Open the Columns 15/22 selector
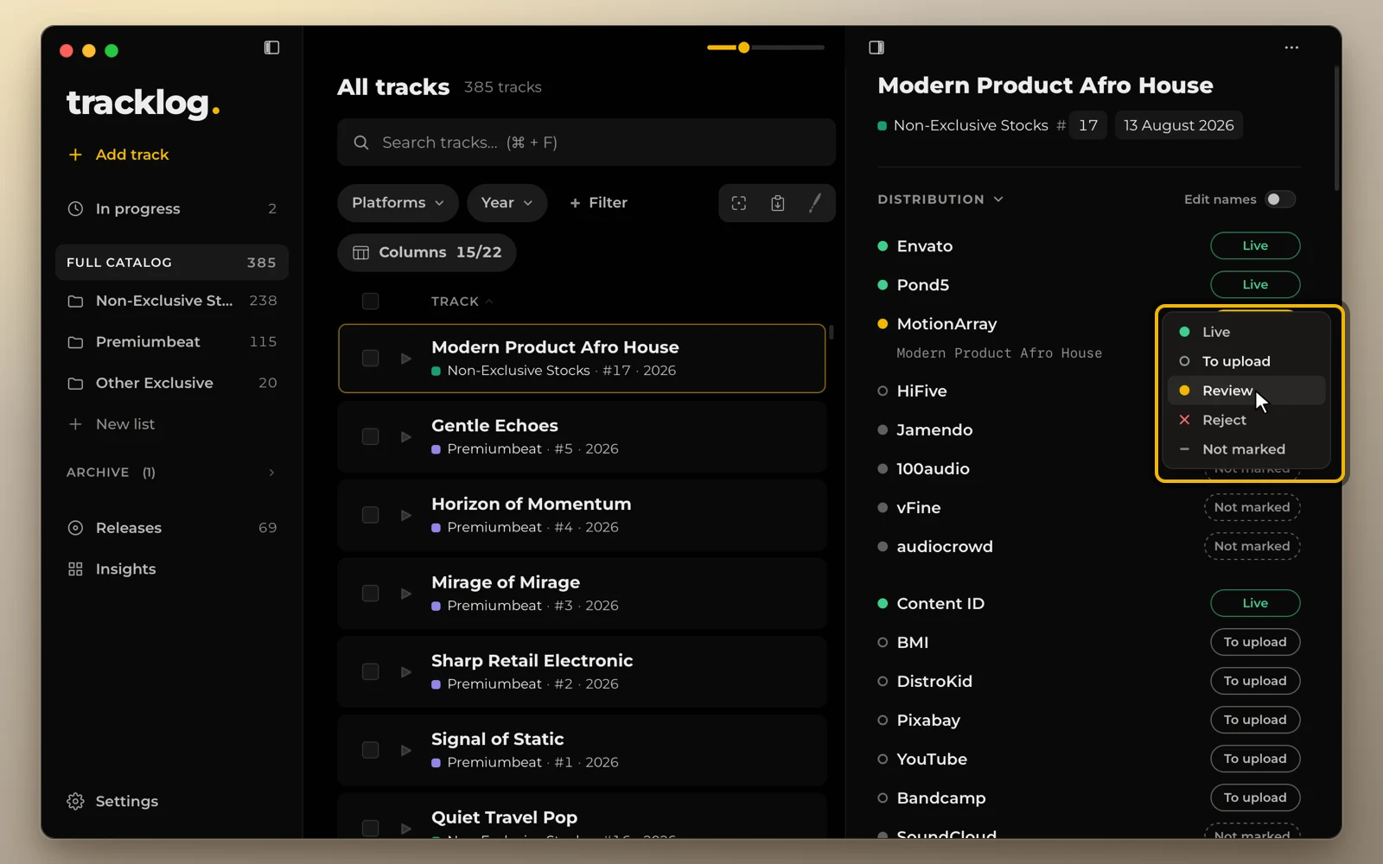This screenshot has width=1383, height=864. click(426, 252)
